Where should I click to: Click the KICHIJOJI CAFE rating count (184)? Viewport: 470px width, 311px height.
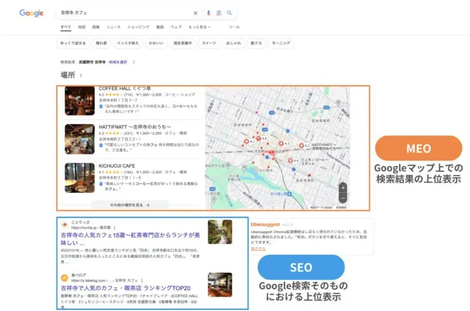[128, 172]
